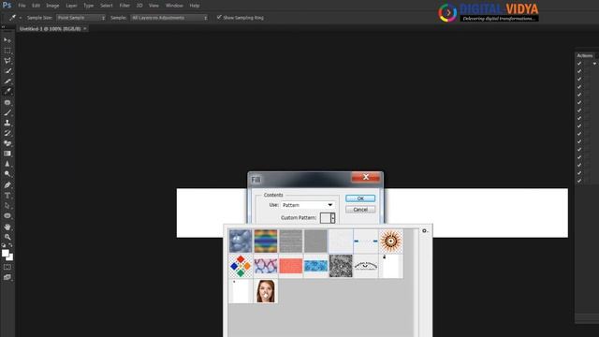Select the Hand tool
The height and width of the screenshot is (337, 599).
point(7,227)
